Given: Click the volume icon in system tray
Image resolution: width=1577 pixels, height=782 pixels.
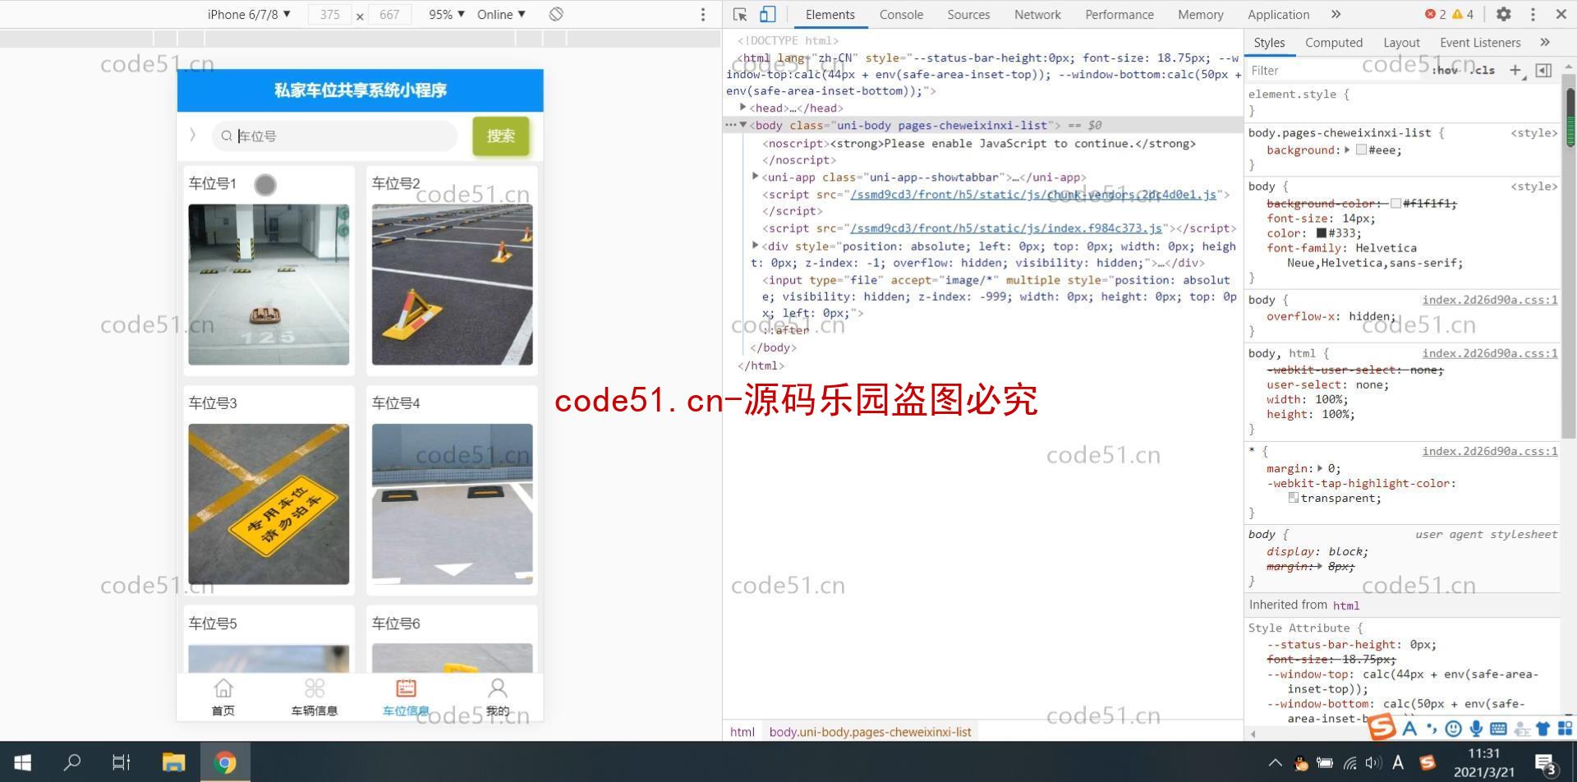Looking at the screenshot, I should 1372,763.
